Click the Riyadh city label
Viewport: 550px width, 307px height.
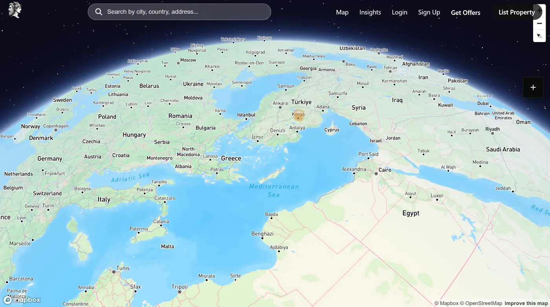coord(493,129)
